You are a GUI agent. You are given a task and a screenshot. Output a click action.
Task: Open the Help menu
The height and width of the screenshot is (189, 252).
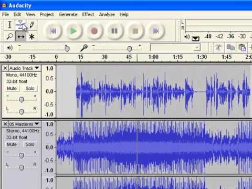pyautogui.click(x=124, y=15)
